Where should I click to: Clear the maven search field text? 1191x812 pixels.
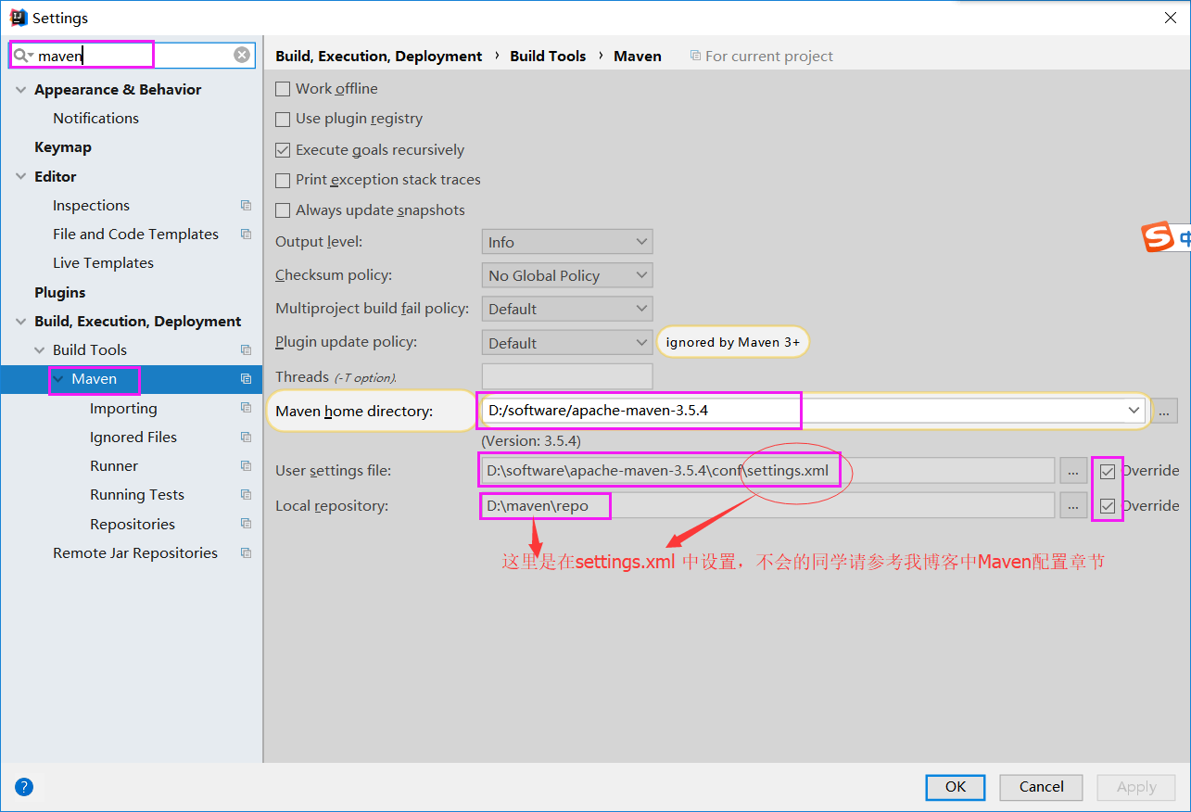pyautogui.click(x=242, y=55)
